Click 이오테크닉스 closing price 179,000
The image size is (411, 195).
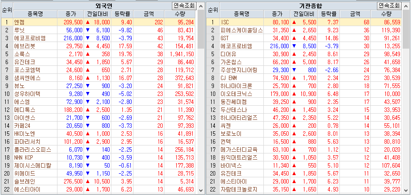click(x=279, y=94)
